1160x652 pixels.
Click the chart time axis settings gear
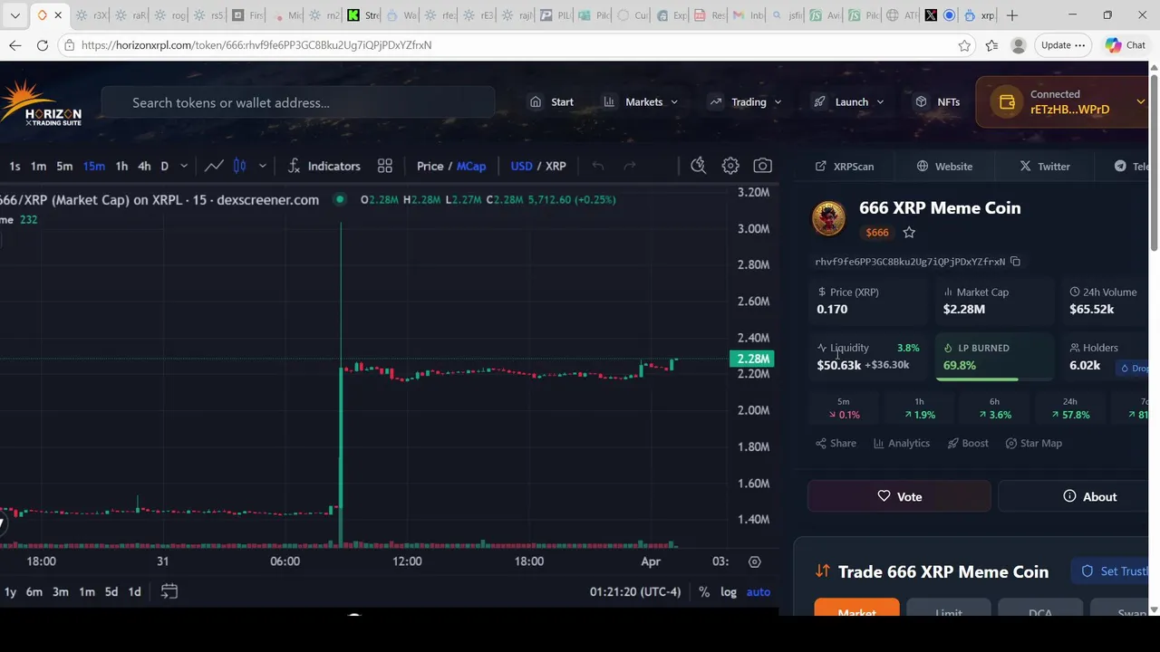tap(754, 561)
